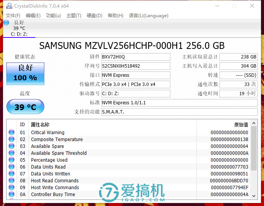Open the 文件(F) menu
The width and height of the screenshot is (264, 206).
[13, 16]
